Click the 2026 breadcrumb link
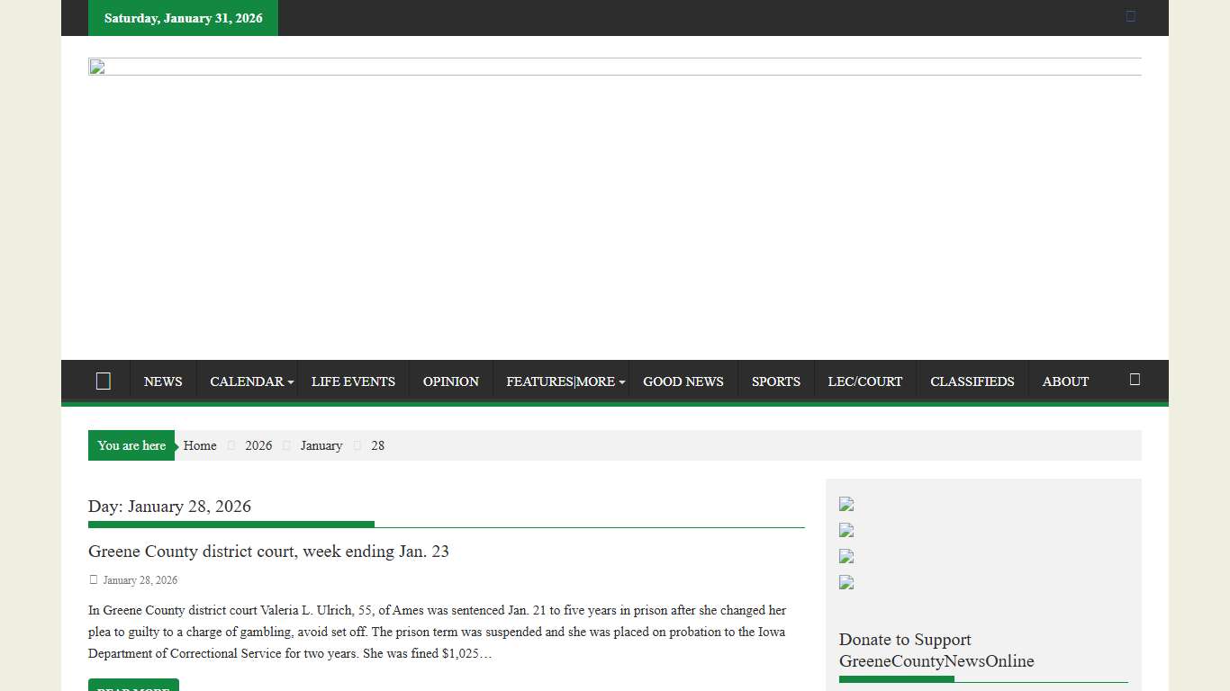Viewport: 1230px width, 691px height. (x=258, y=445)
